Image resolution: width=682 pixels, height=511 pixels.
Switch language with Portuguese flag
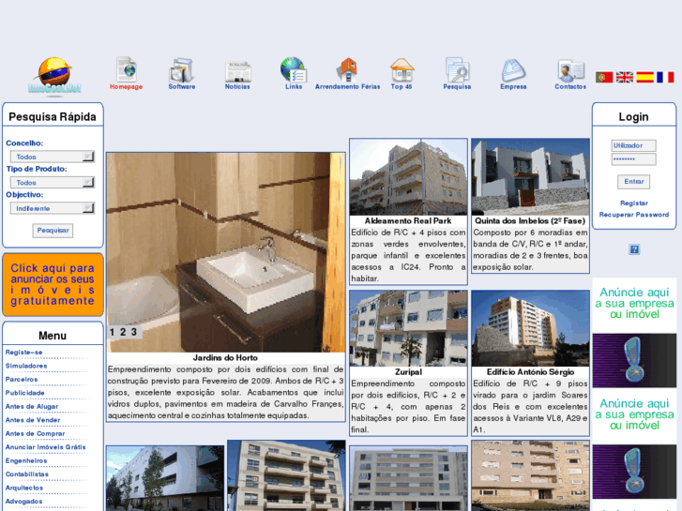pyautogui.click(x=604, y=78)
